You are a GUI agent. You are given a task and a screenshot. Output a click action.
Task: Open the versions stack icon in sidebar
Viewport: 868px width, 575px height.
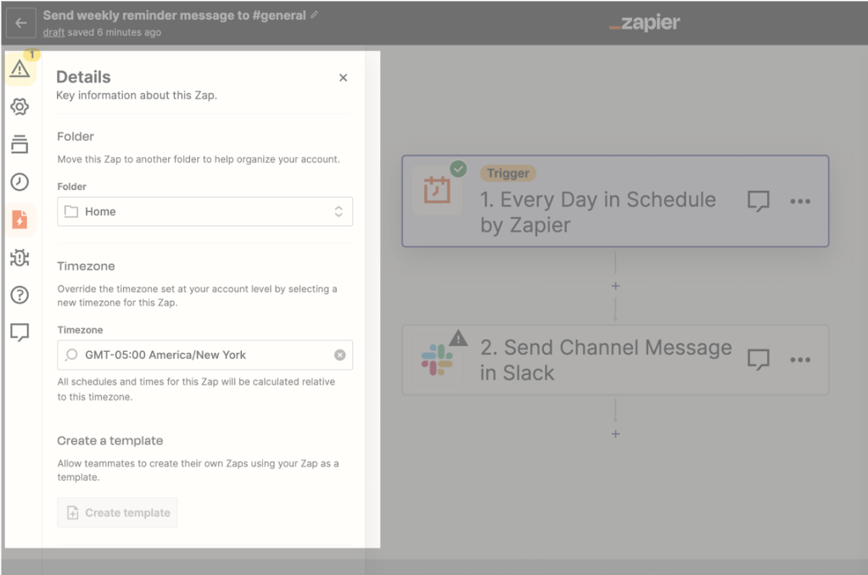click(x=20, y=144)
